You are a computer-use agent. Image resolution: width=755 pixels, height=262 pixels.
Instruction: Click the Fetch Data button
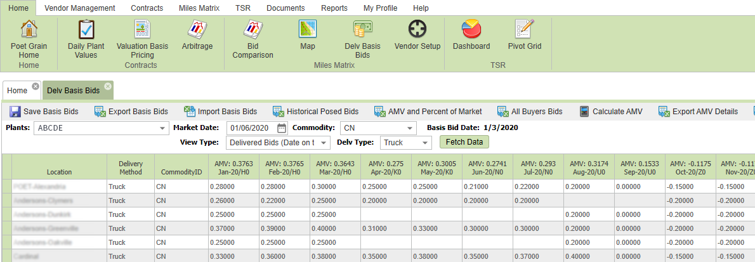(464, 142)
